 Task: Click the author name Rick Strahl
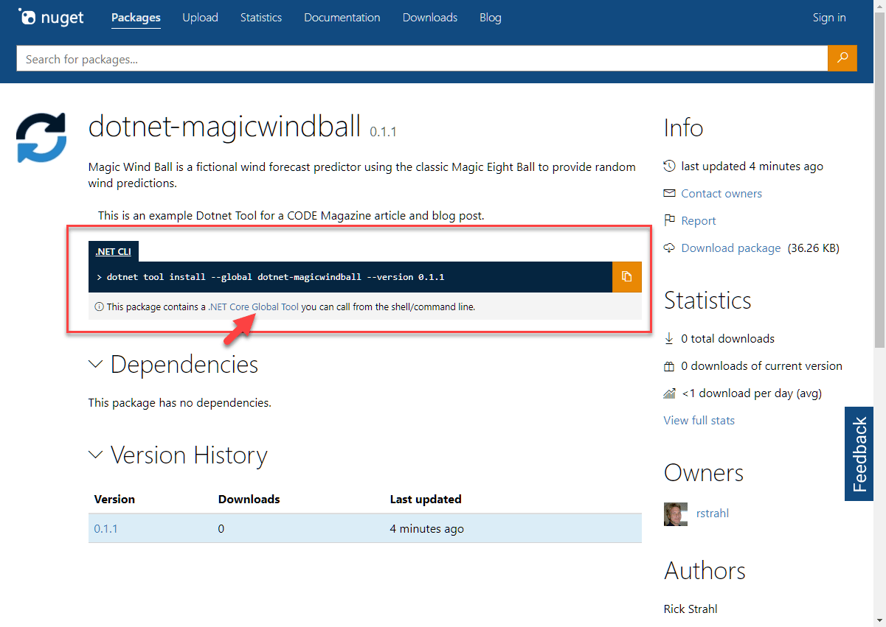coord(691,609)
